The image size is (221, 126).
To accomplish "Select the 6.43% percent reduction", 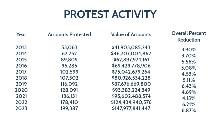I will coord(189,86).
